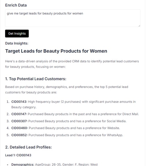Select the CID00852 lead entry
The image size is (146, 166).
(x=67, y=135)
